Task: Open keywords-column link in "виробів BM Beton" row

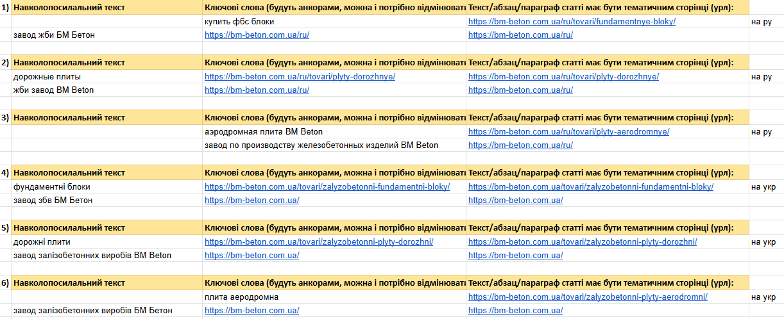Action: pyautogui.click(x=251, y=255)
